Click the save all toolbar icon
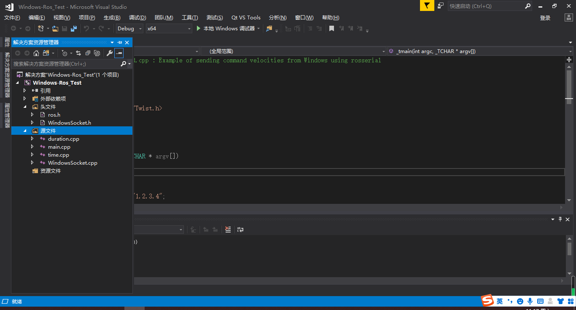This screenshot has height=310, width=576. tap(74, 29)
